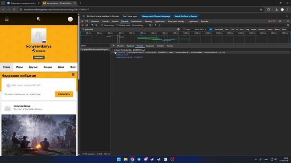
Task: Show hidden system tray icons
Action: pos(256,159)
